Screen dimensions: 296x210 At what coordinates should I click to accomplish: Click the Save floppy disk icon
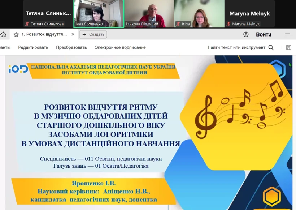click(288, 47)
